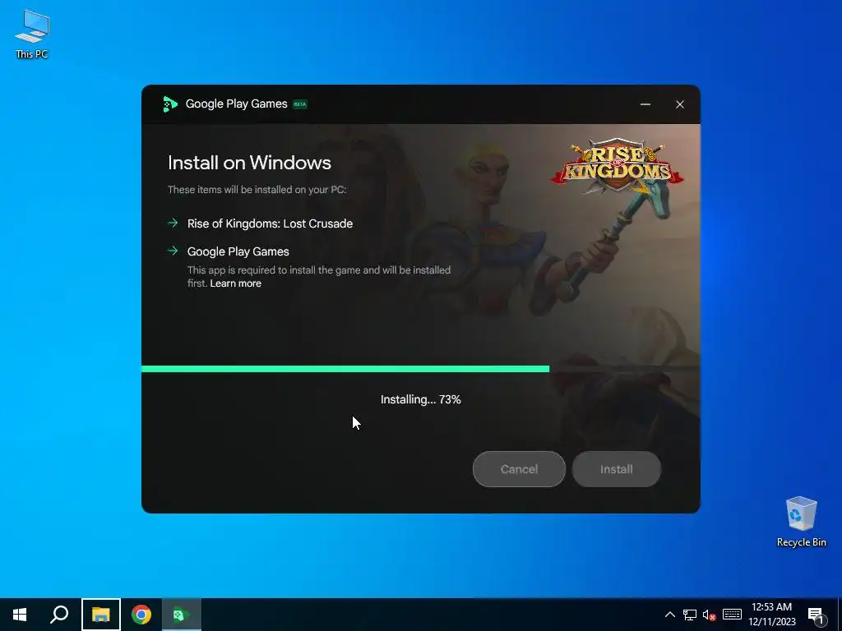Viewport: 842px width, 631px height.
Task: Click the muted volume tray icon
Action: [709, 615]
